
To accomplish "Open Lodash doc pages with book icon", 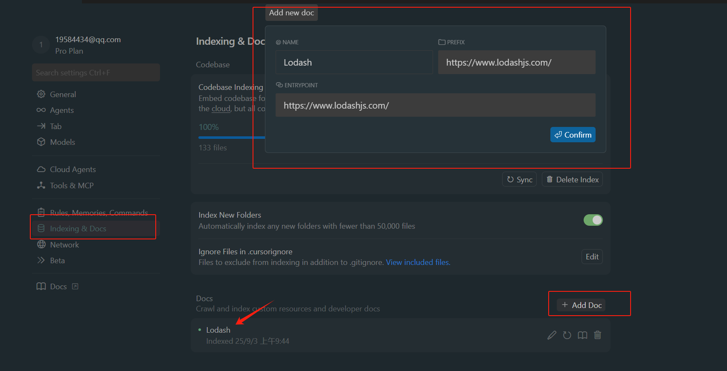I will [582, 335].
